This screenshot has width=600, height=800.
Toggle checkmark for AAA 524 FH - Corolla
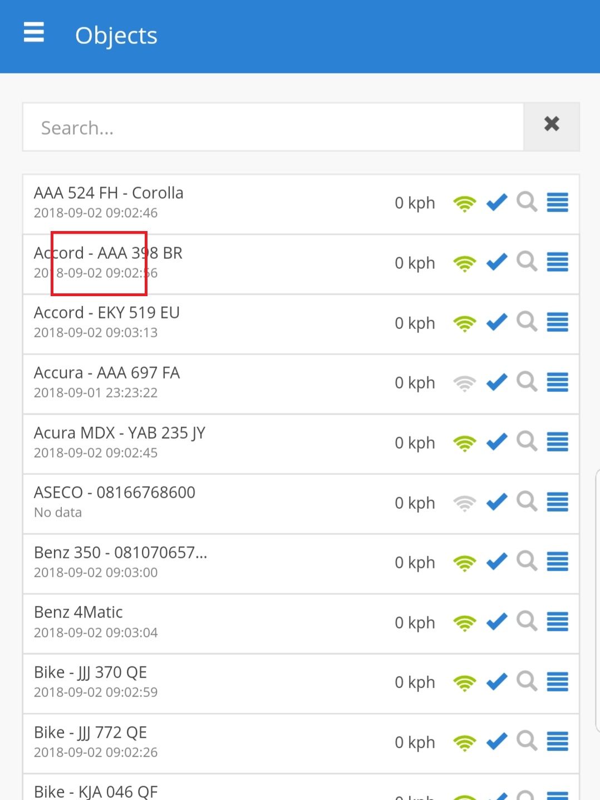(496, 203)
